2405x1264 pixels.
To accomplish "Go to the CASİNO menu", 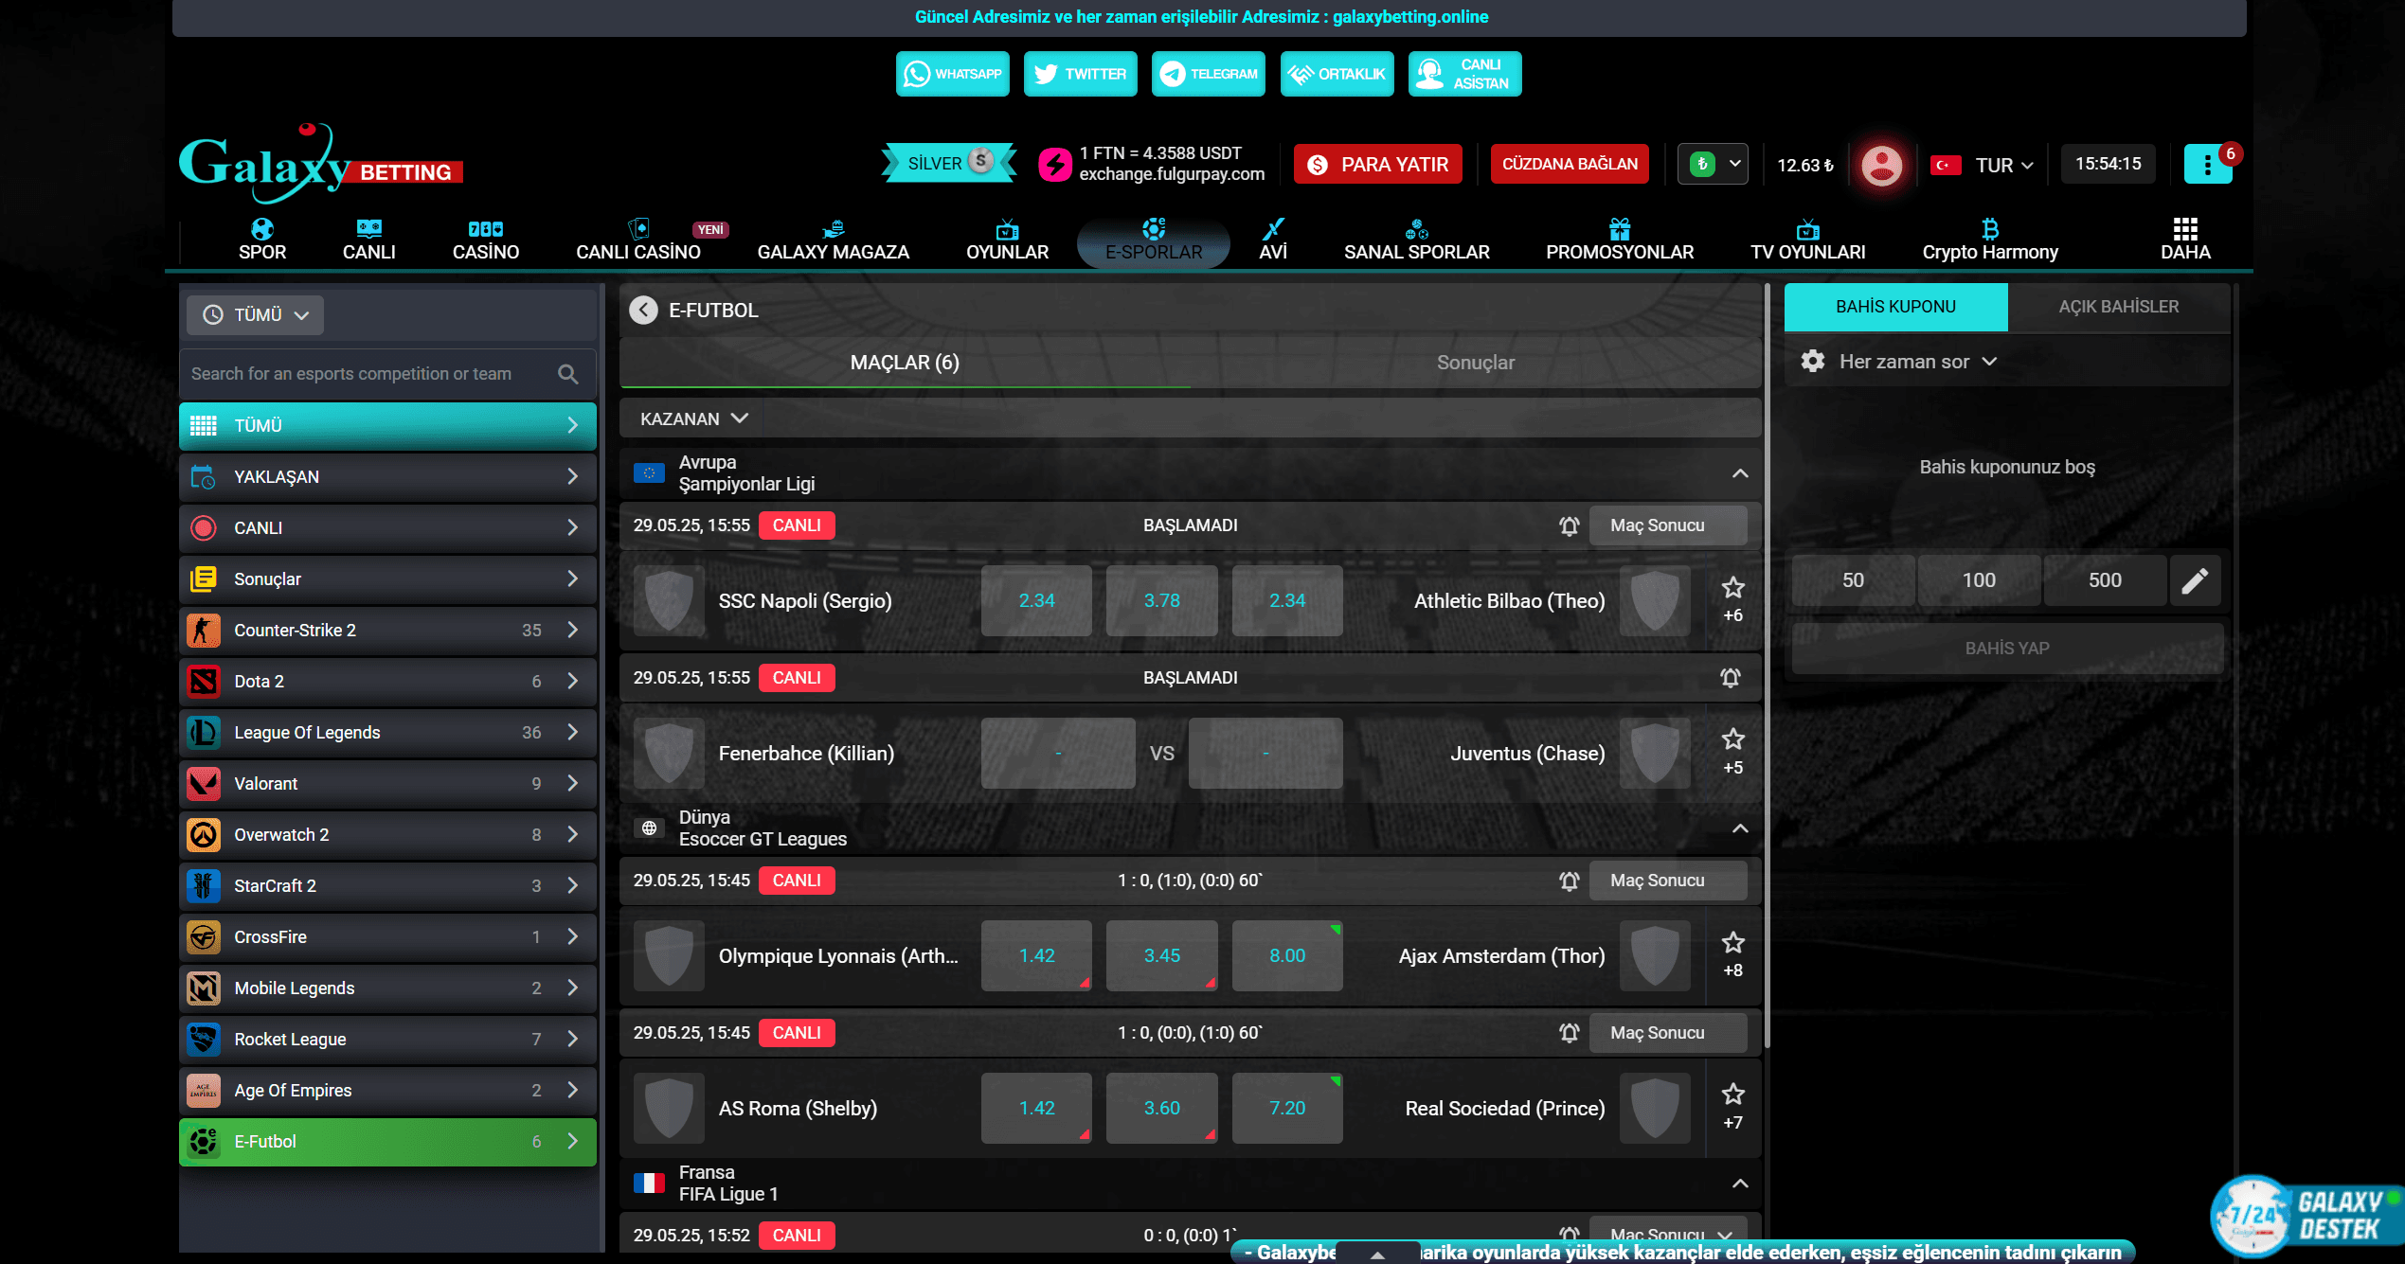I will pos(486,240).
